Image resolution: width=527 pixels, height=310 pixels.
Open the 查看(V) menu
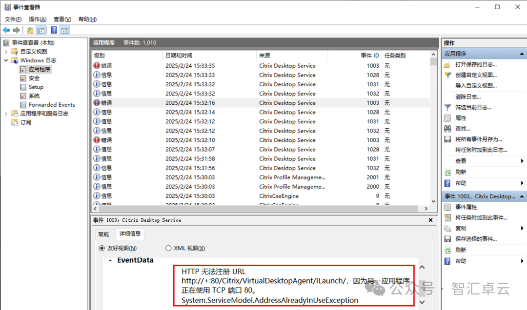[62, 19]
